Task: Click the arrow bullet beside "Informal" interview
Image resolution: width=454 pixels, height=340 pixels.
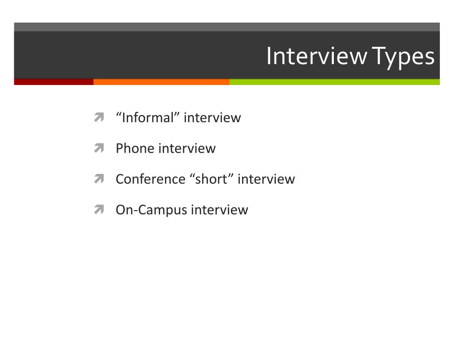Action: (99, 117)
